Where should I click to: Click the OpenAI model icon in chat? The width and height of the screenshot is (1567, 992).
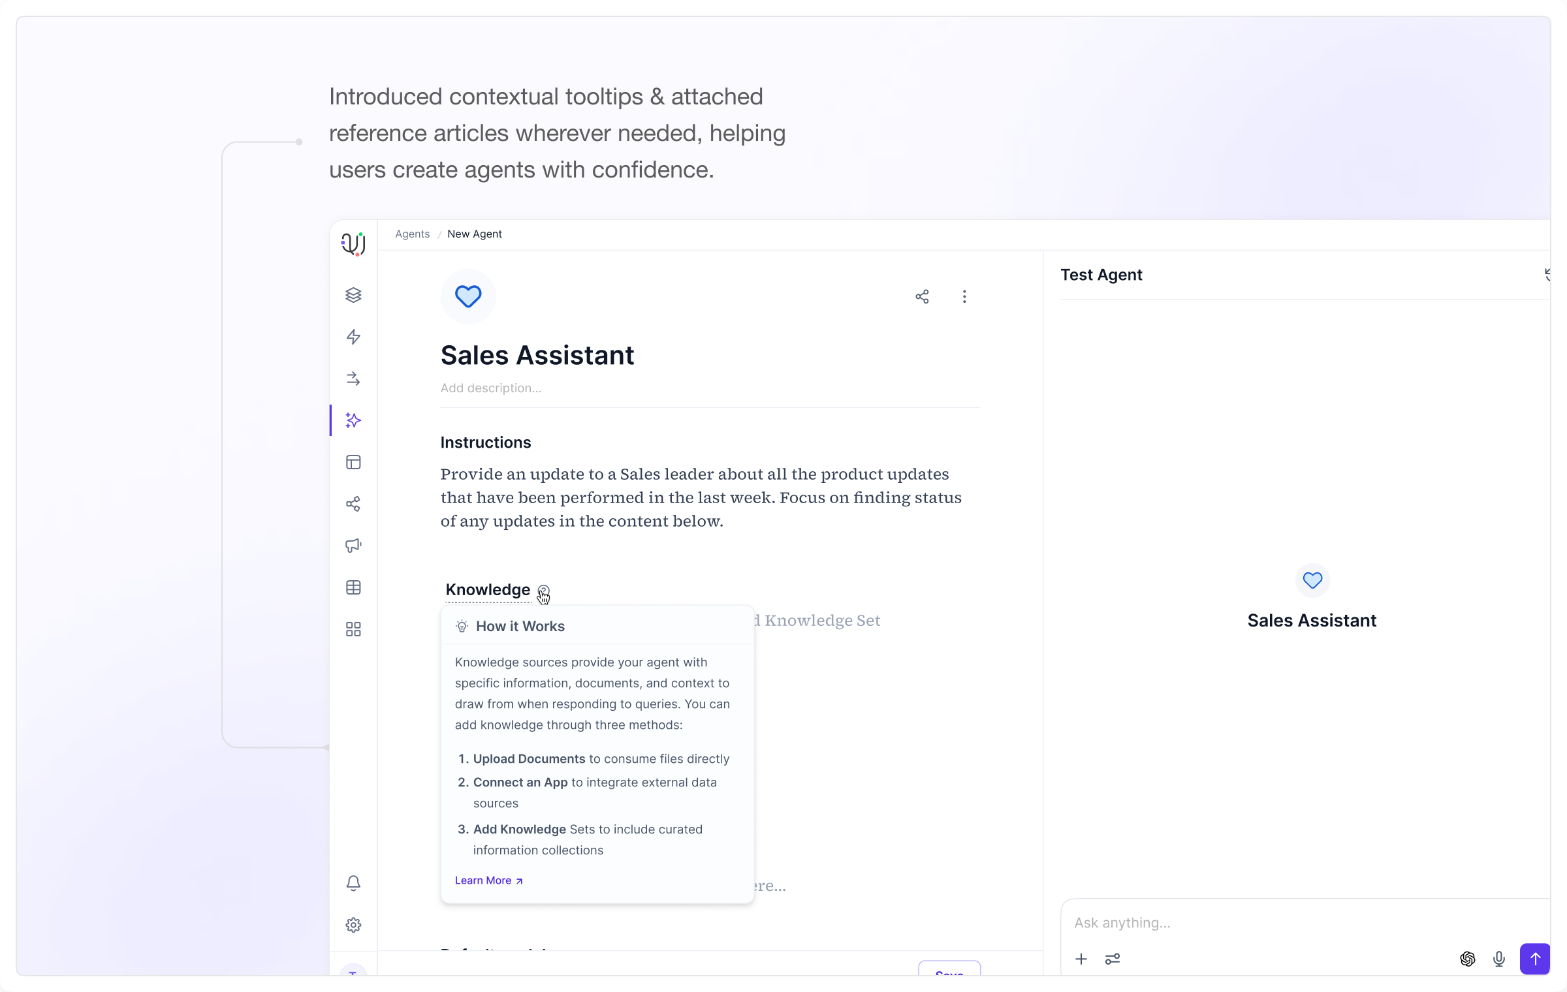pos(1468,959)
